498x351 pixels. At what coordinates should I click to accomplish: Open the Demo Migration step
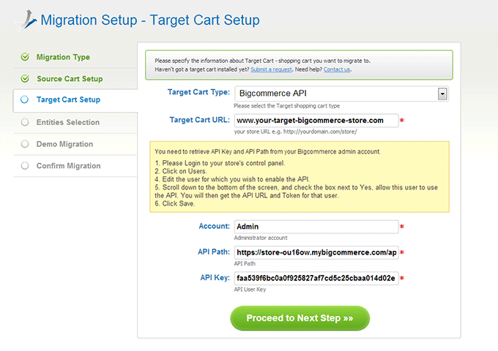[x=64, y=144]
